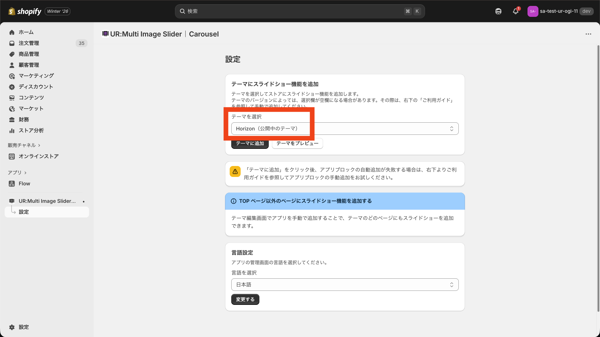Open the 言語を選択 dropdown

[345, 284]
